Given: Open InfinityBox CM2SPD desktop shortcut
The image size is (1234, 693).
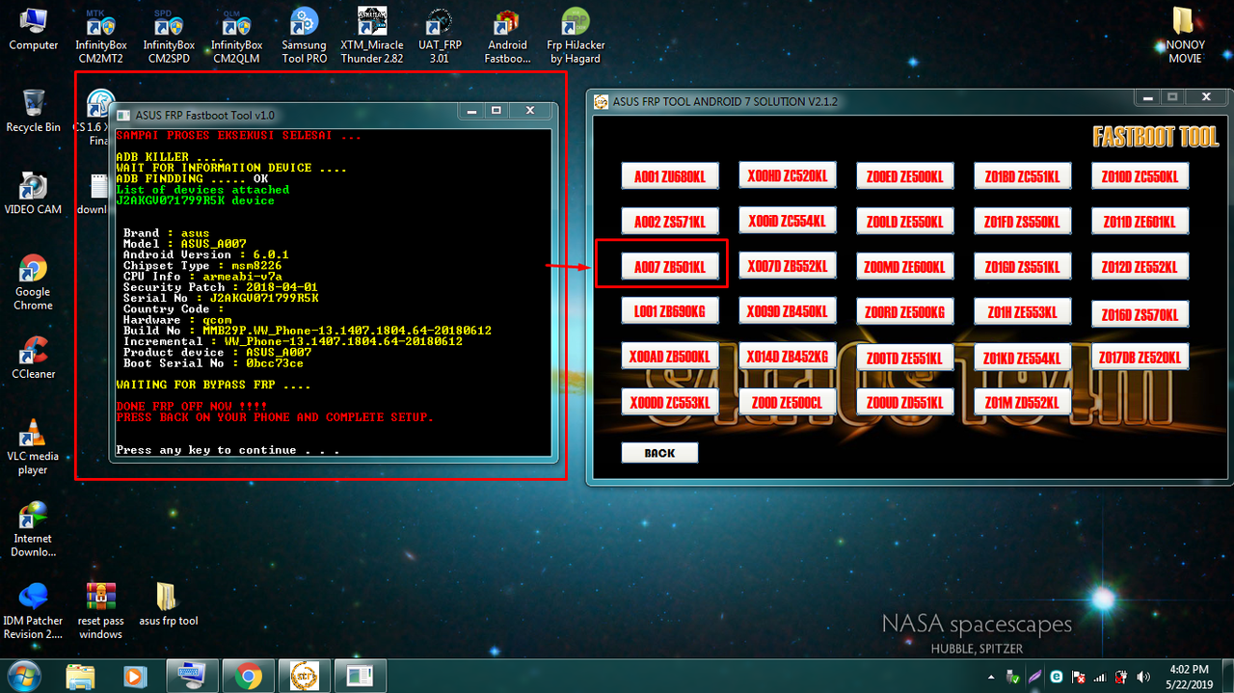Looking at the screenshot, I should coord(169,36).
